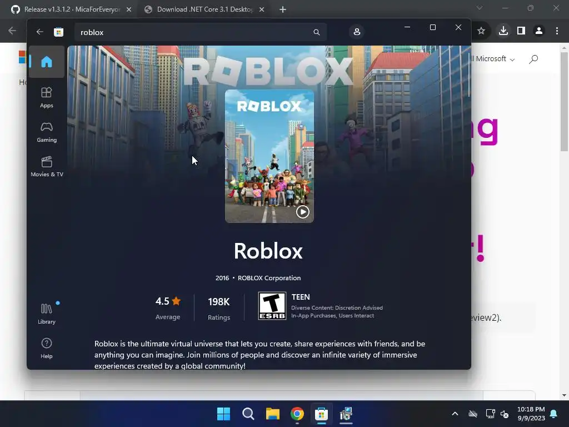
Task: Click the Roblox app title
Action: click(268, 251)
